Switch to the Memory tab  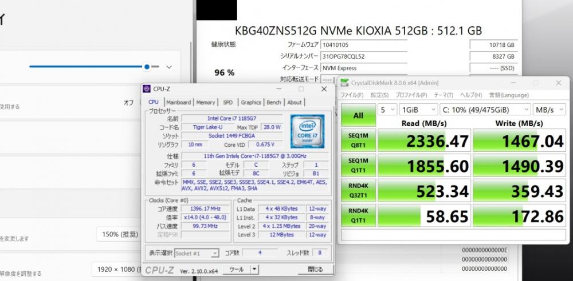206,102
